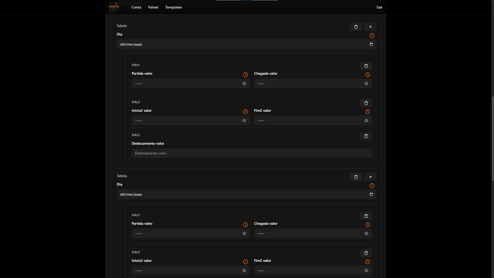Image resolution: width=494 pixels, height=278 pixels.
Task: Click orange clock beside first Chegada valor
Action: (368, 75)
